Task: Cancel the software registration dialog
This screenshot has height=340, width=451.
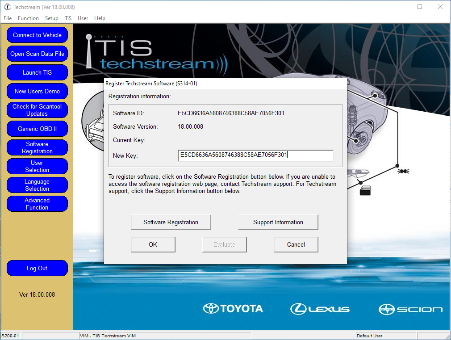Action: (x=296, y=244)
